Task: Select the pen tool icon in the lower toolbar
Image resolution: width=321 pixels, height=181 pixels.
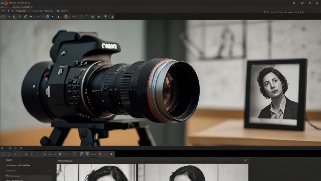Action: coord(111,154)
